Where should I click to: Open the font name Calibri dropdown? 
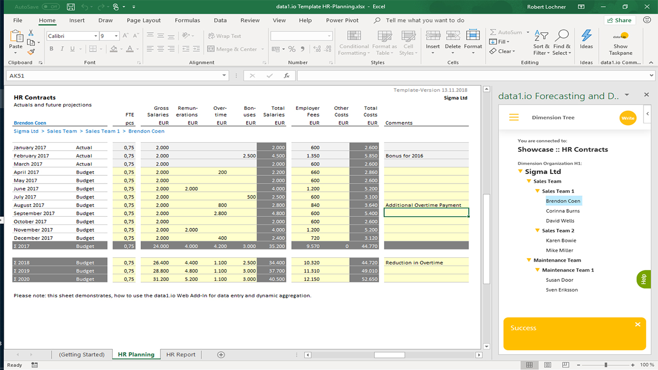[x=95, y=36]
